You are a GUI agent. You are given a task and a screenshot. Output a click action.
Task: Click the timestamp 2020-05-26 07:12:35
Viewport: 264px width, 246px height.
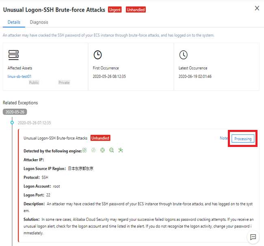point(35,123)
